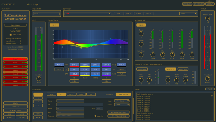Open the Scheduler menu item

tap(15, 107)
